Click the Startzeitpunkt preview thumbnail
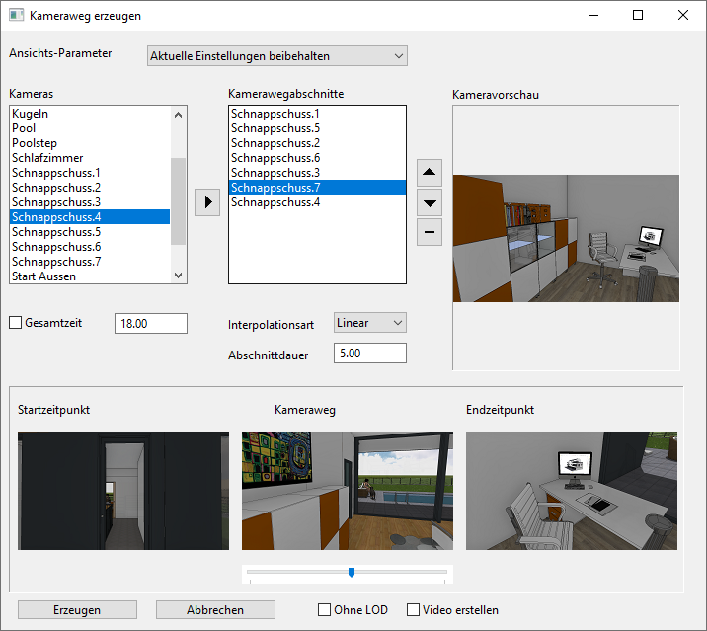The width and height of the screenshot is (707, 631). pos(123,491)
